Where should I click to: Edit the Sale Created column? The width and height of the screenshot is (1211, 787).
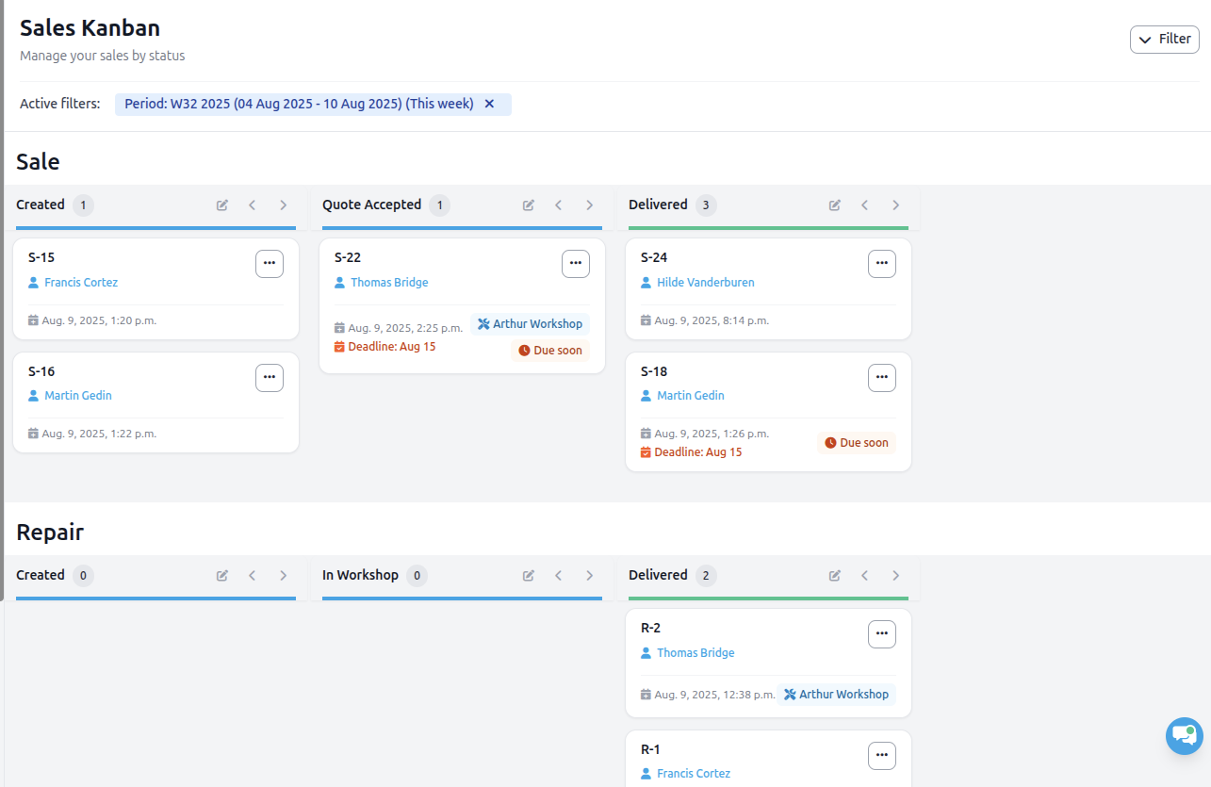(x=222, y=205)
